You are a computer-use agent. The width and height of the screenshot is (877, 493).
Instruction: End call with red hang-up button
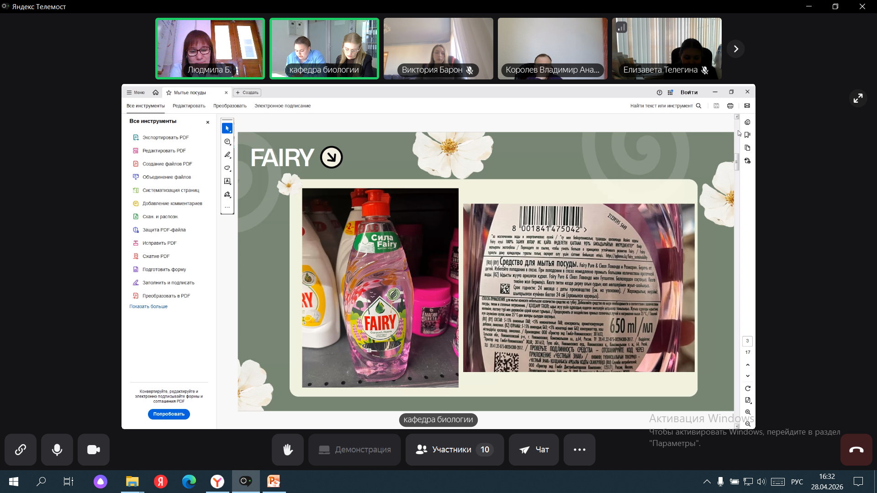856,450
